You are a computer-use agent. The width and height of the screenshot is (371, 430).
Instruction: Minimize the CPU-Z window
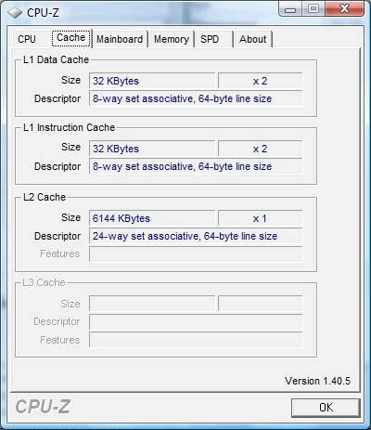[290, 9]
